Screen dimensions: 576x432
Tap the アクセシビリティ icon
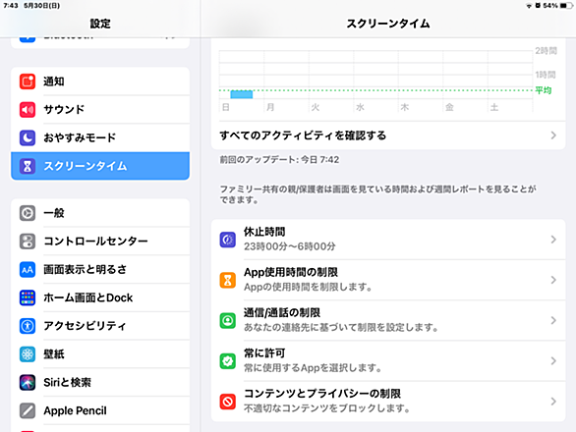pyautogui.click(x=28, y=326)
